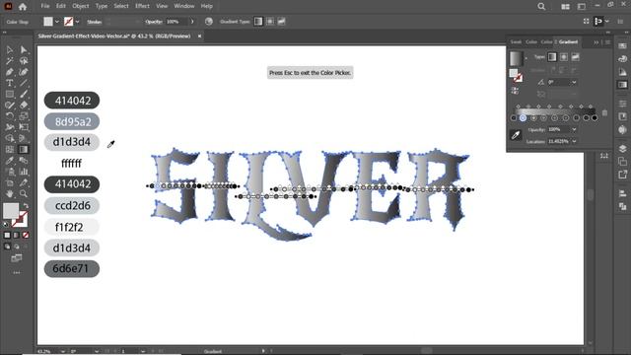Sample the f1f2f2 color label
Screen dimensions: 631x355
[x=72, y=227]
